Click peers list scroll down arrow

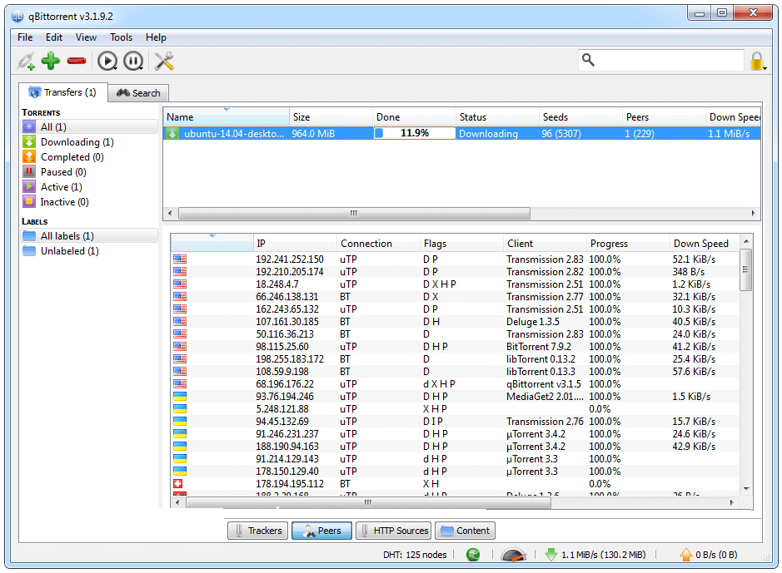[746, 489]
